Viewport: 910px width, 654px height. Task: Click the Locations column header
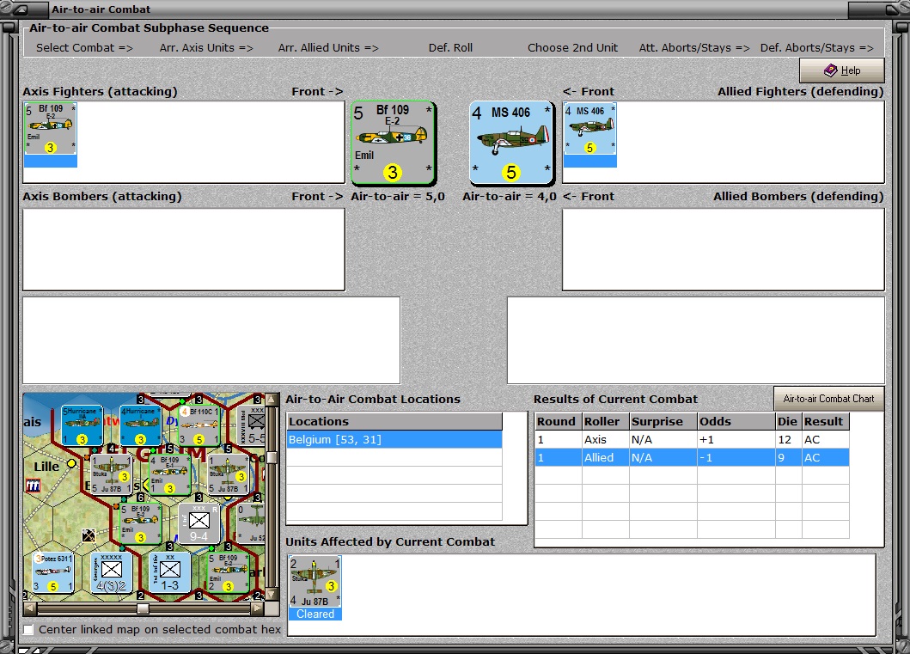point(394,421)
